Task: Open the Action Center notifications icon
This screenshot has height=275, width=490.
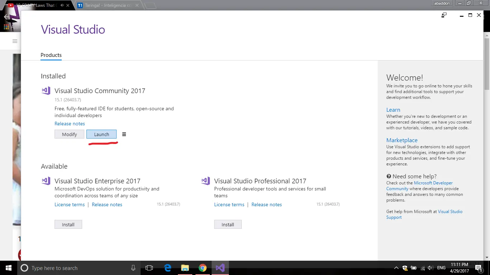Action: click(478, 268)
